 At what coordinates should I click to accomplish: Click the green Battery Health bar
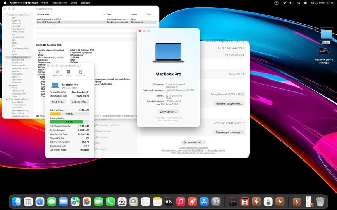point(69,122)
